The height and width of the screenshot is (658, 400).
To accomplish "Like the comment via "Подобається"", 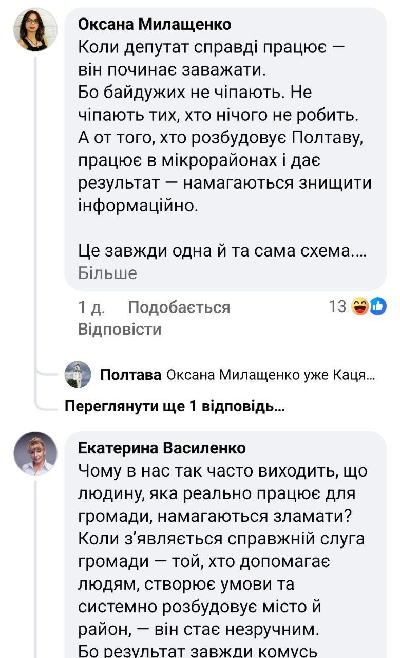I will (x=179, y=307).
